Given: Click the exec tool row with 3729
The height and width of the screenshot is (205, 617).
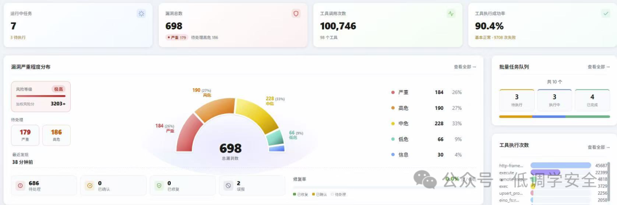Looking at the screenshot, I should (553, 186).
